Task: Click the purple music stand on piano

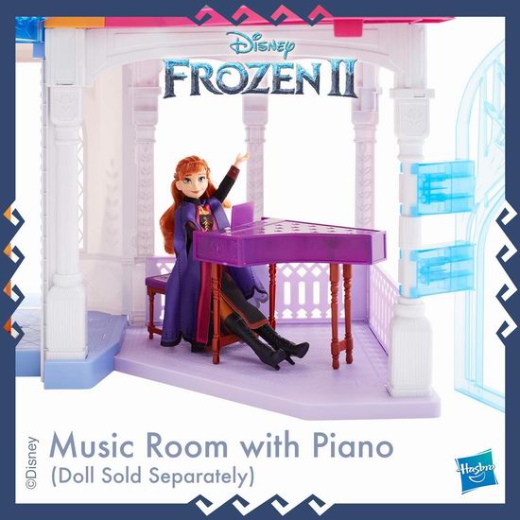Action: click(x=242, y=214)
